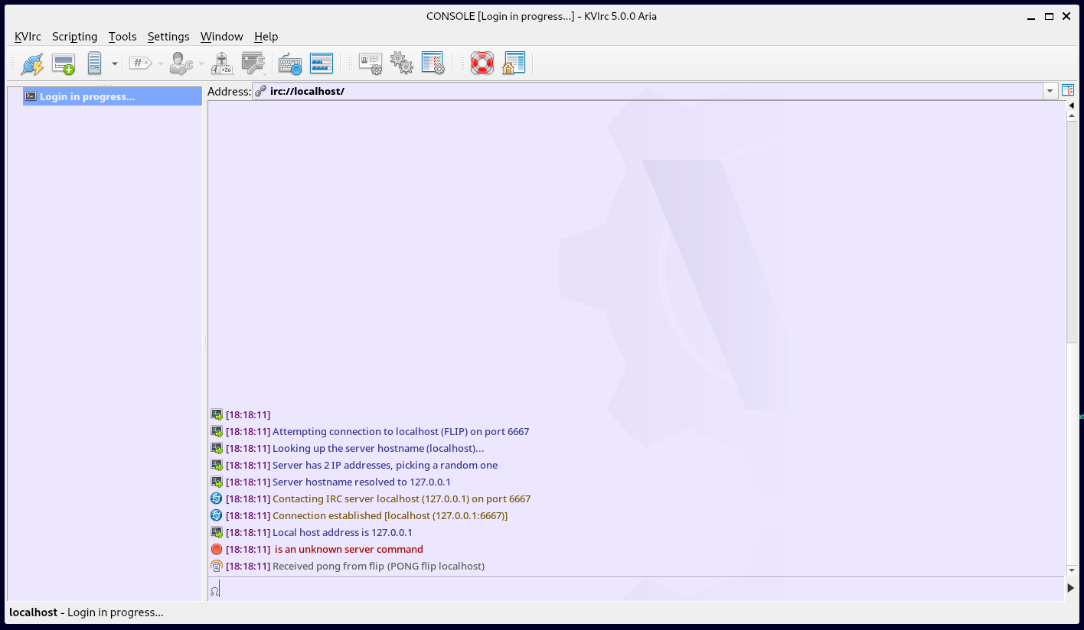This screenshot has height=630, width=1084.
Task: Expand the channels dropdown arrow
Action: (161, 63)
